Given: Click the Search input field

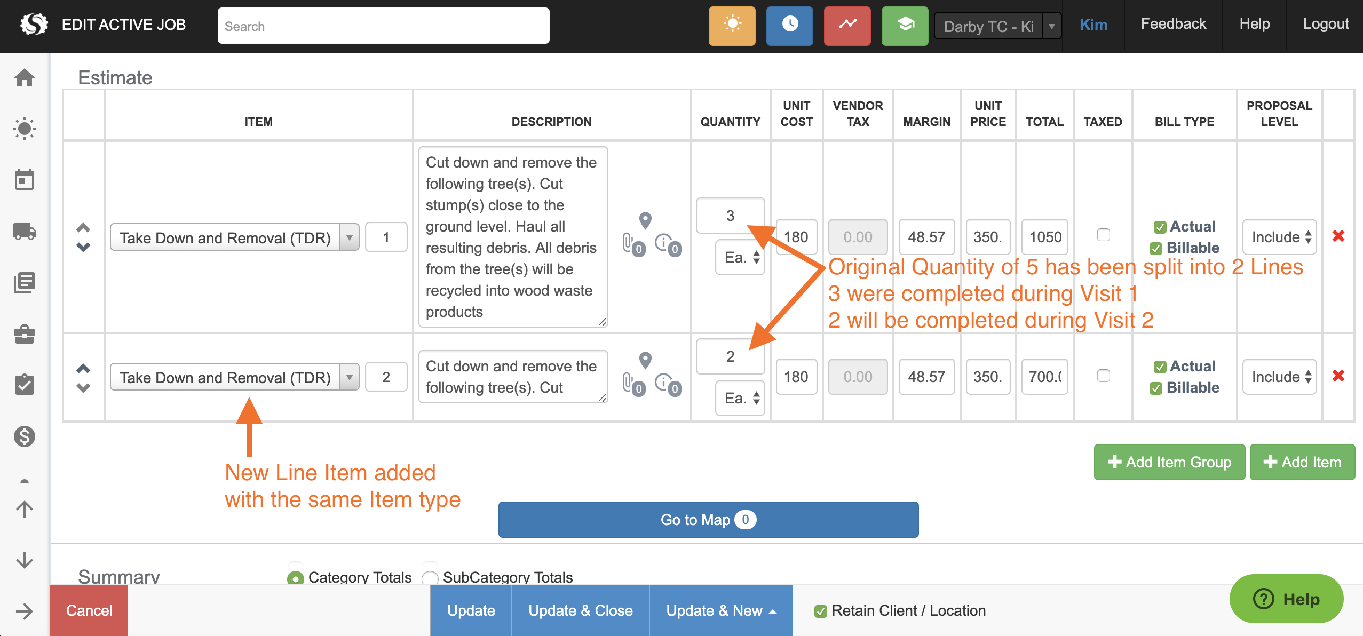Looking at the screenshot, I should coord(383,26).
